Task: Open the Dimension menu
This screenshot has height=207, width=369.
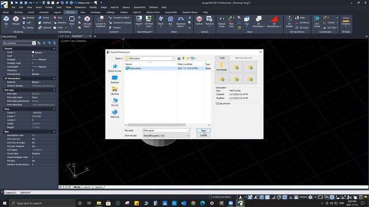Action: click(x=80, y=7)
